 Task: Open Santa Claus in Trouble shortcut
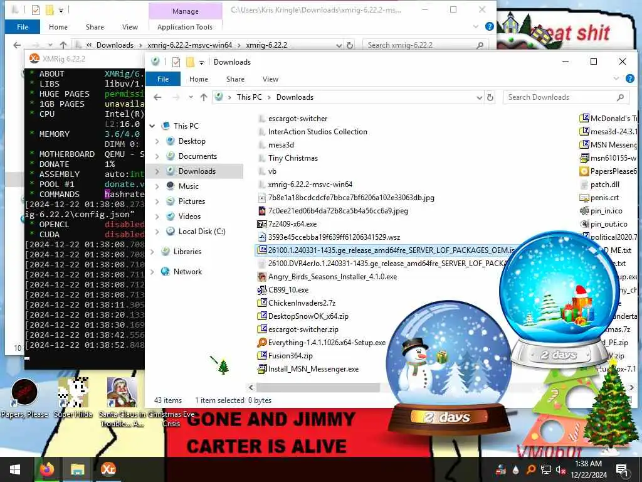pyautogui.click(x=122, y=402)
